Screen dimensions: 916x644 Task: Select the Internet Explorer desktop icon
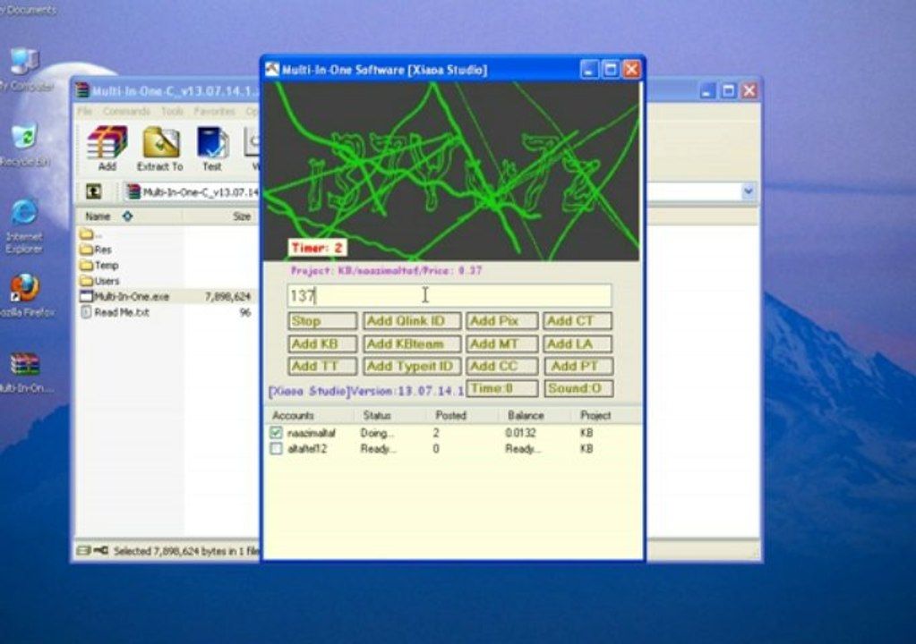pyautogui.click(x=24, y=226)
